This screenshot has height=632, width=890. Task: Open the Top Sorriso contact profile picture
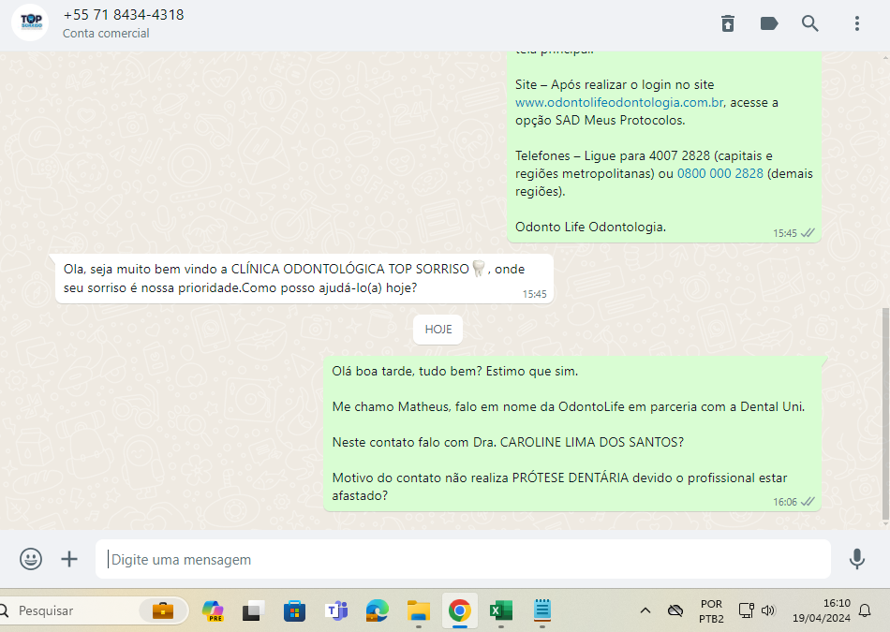coord(30,22)
